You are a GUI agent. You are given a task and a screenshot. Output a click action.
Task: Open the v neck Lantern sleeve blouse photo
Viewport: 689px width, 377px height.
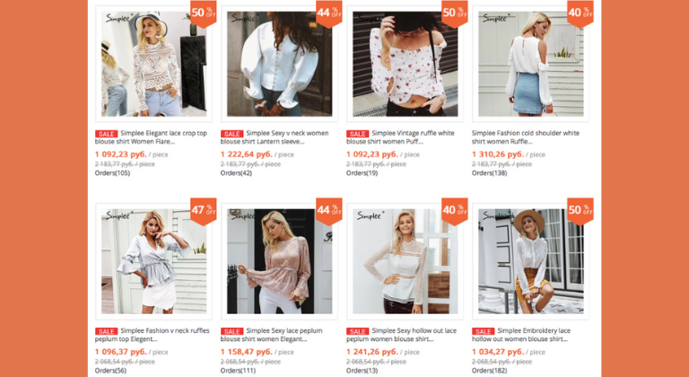click(280, 64)
